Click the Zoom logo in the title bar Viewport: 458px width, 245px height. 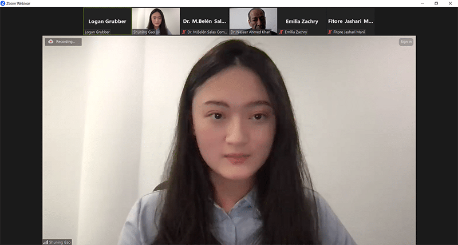3,3
